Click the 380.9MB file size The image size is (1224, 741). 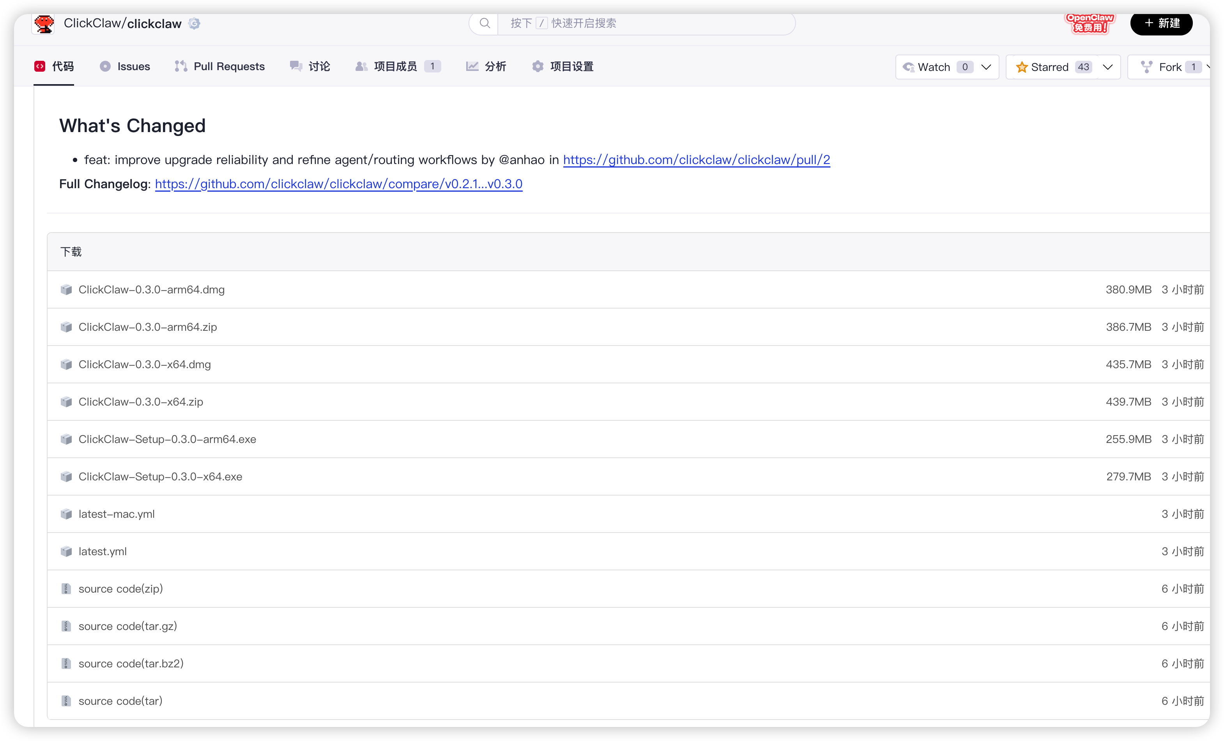coord(1128,290)
